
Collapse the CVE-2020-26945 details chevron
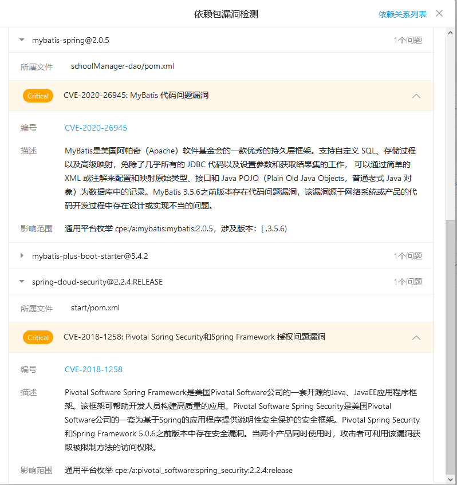click(416, 96)
